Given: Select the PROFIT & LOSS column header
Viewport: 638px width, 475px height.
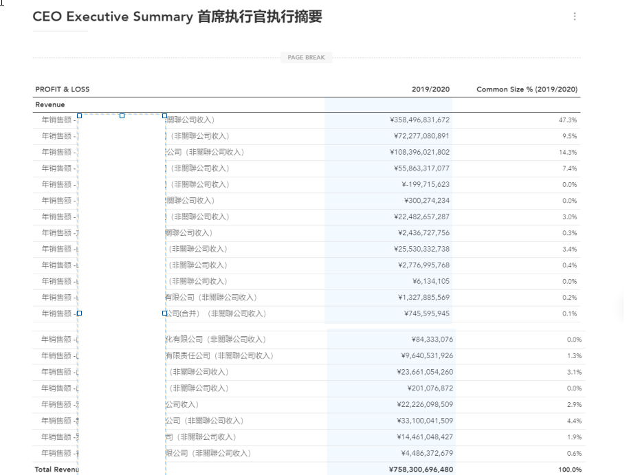Looking at the screenshot, I should [x=63, y=89].
